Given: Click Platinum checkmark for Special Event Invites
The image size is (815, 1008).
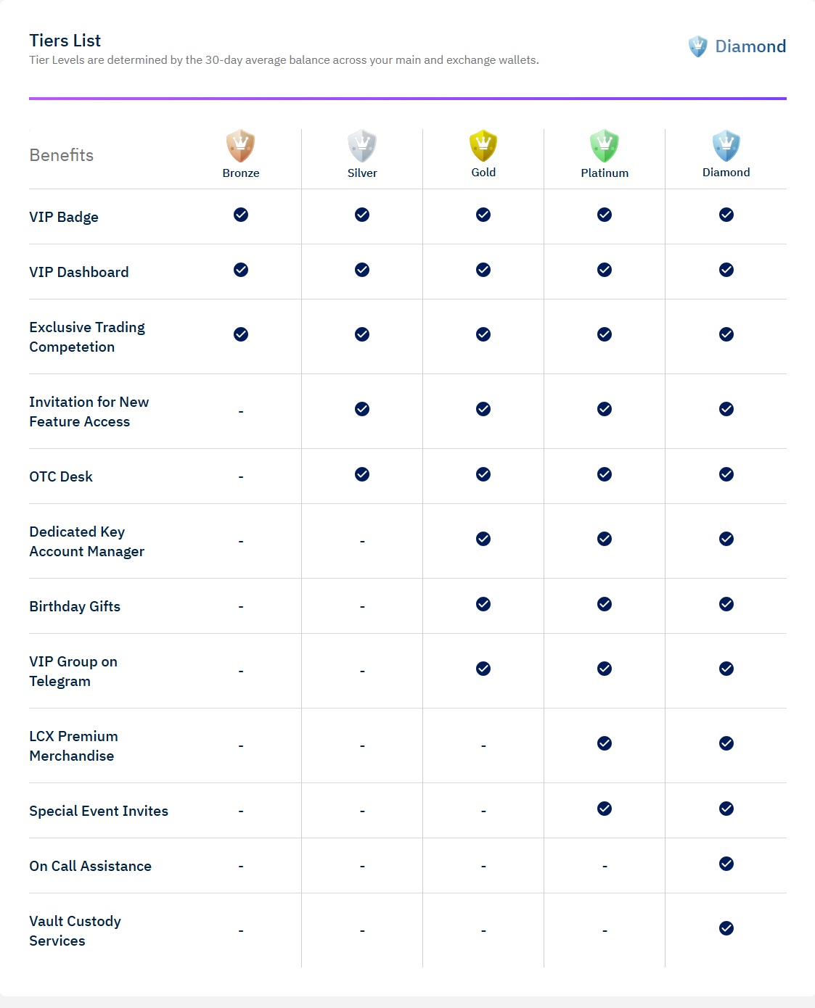Looking at the screenshot, I should (605, 809).
